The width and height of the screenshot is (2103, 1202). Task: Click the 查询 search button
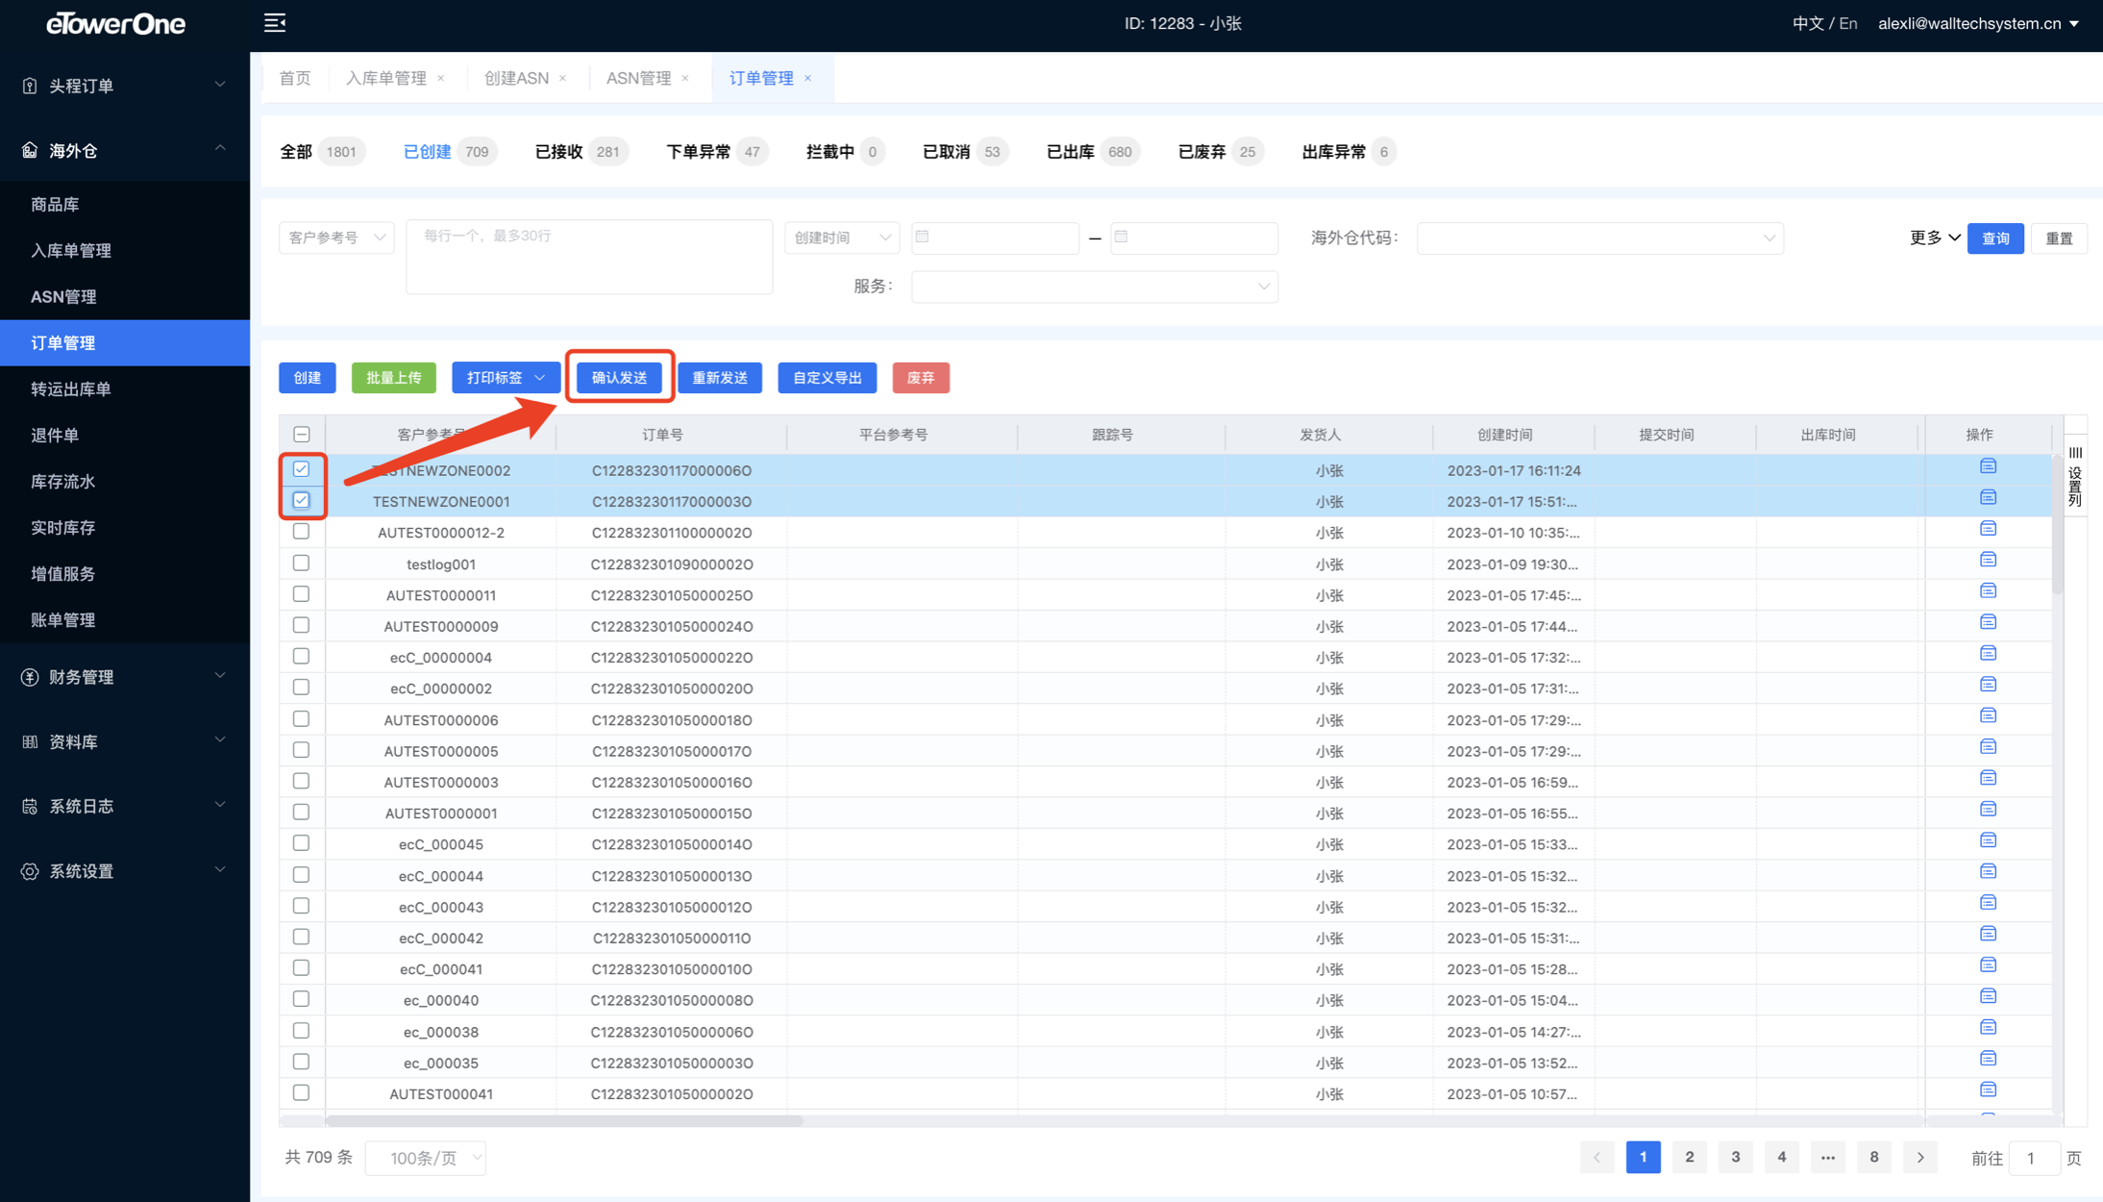(1995, 238)
